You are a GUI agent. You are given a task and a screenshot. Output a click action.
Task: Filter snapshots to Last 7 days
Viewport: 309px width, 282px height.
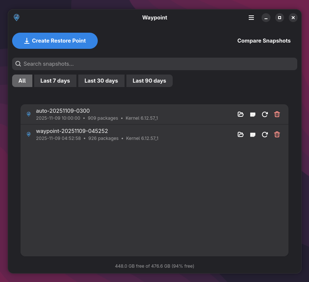[x=55, y=81]
